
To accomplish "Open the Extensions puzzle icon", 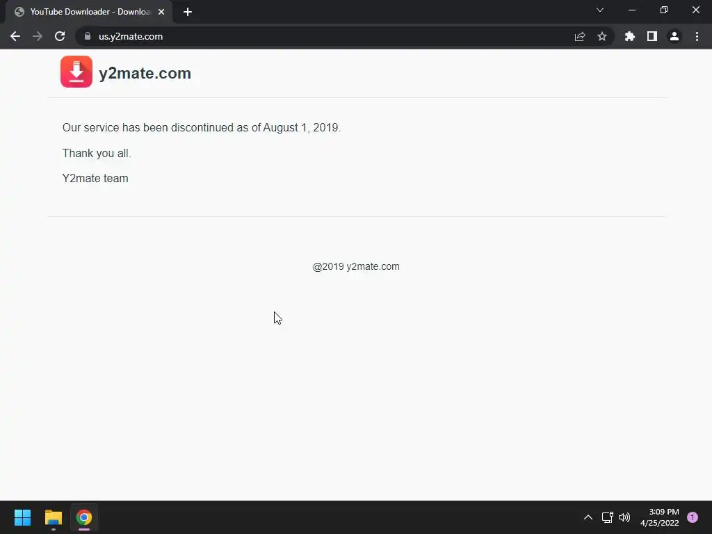I will click(630, 36).
